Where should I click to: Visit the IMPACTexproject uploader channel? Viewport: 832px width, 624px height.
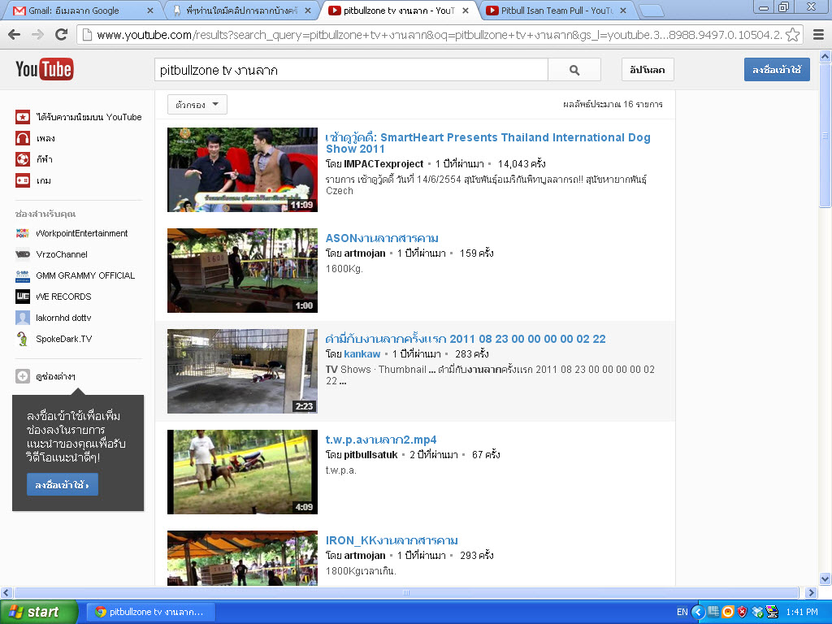click(383, 164)
